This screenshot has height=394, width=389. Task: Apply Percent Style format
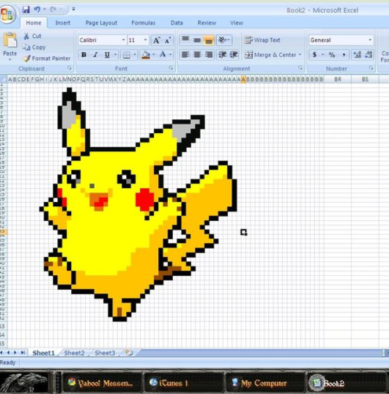[x=332, y=55]
